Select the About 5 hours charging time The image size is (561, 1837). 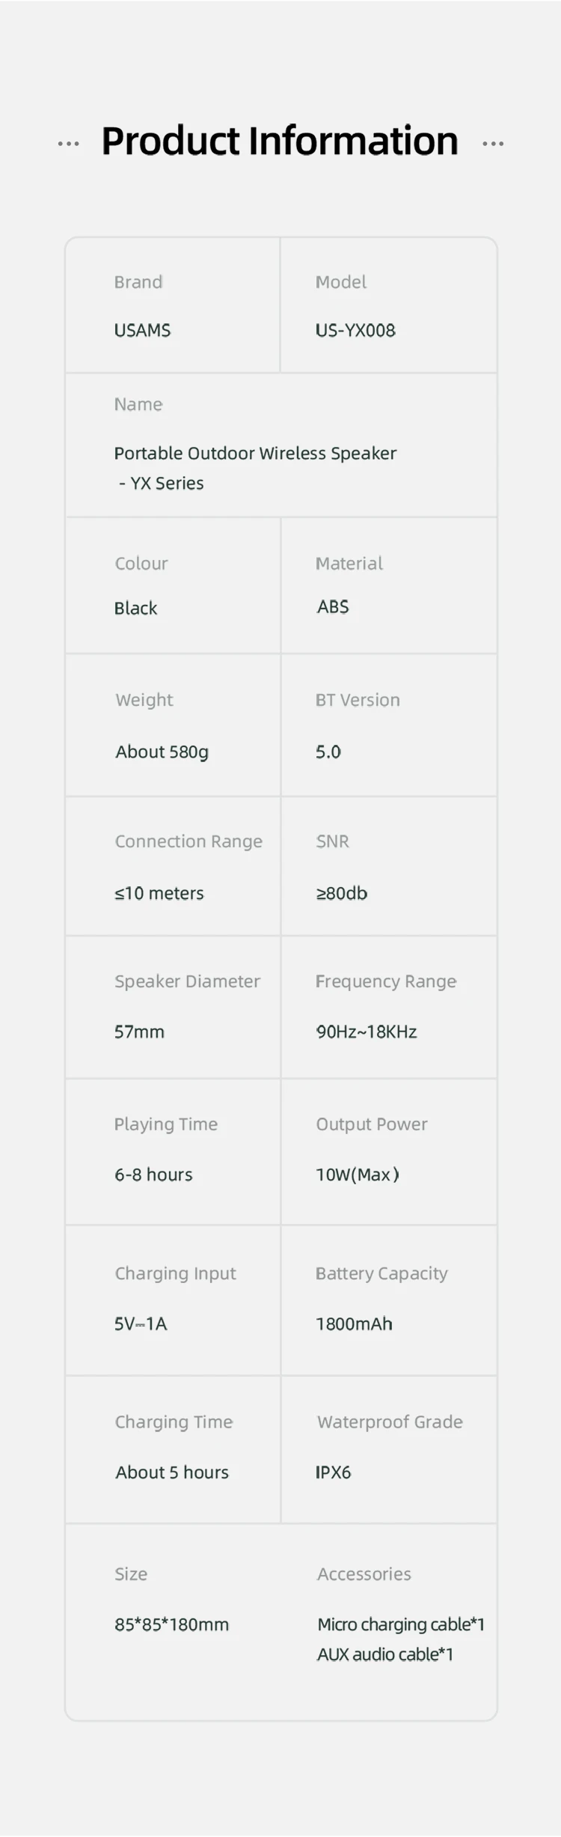[x=172, y=1472]
